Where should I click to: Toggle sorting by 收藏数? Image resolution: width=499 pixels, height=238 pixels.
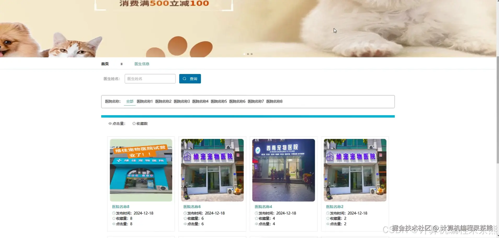(141, 123)
